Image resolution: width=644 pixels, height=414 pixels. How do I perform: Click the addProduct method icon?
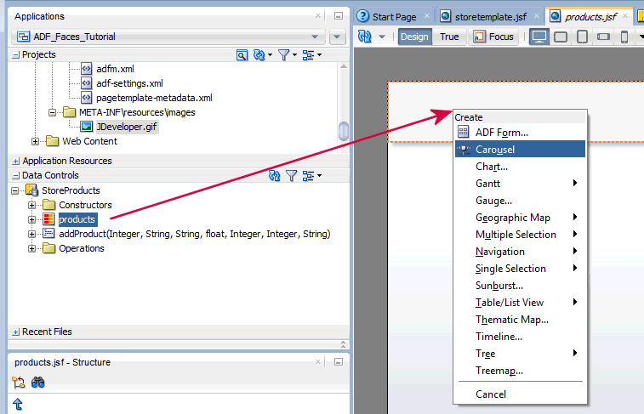click(48, 234)
